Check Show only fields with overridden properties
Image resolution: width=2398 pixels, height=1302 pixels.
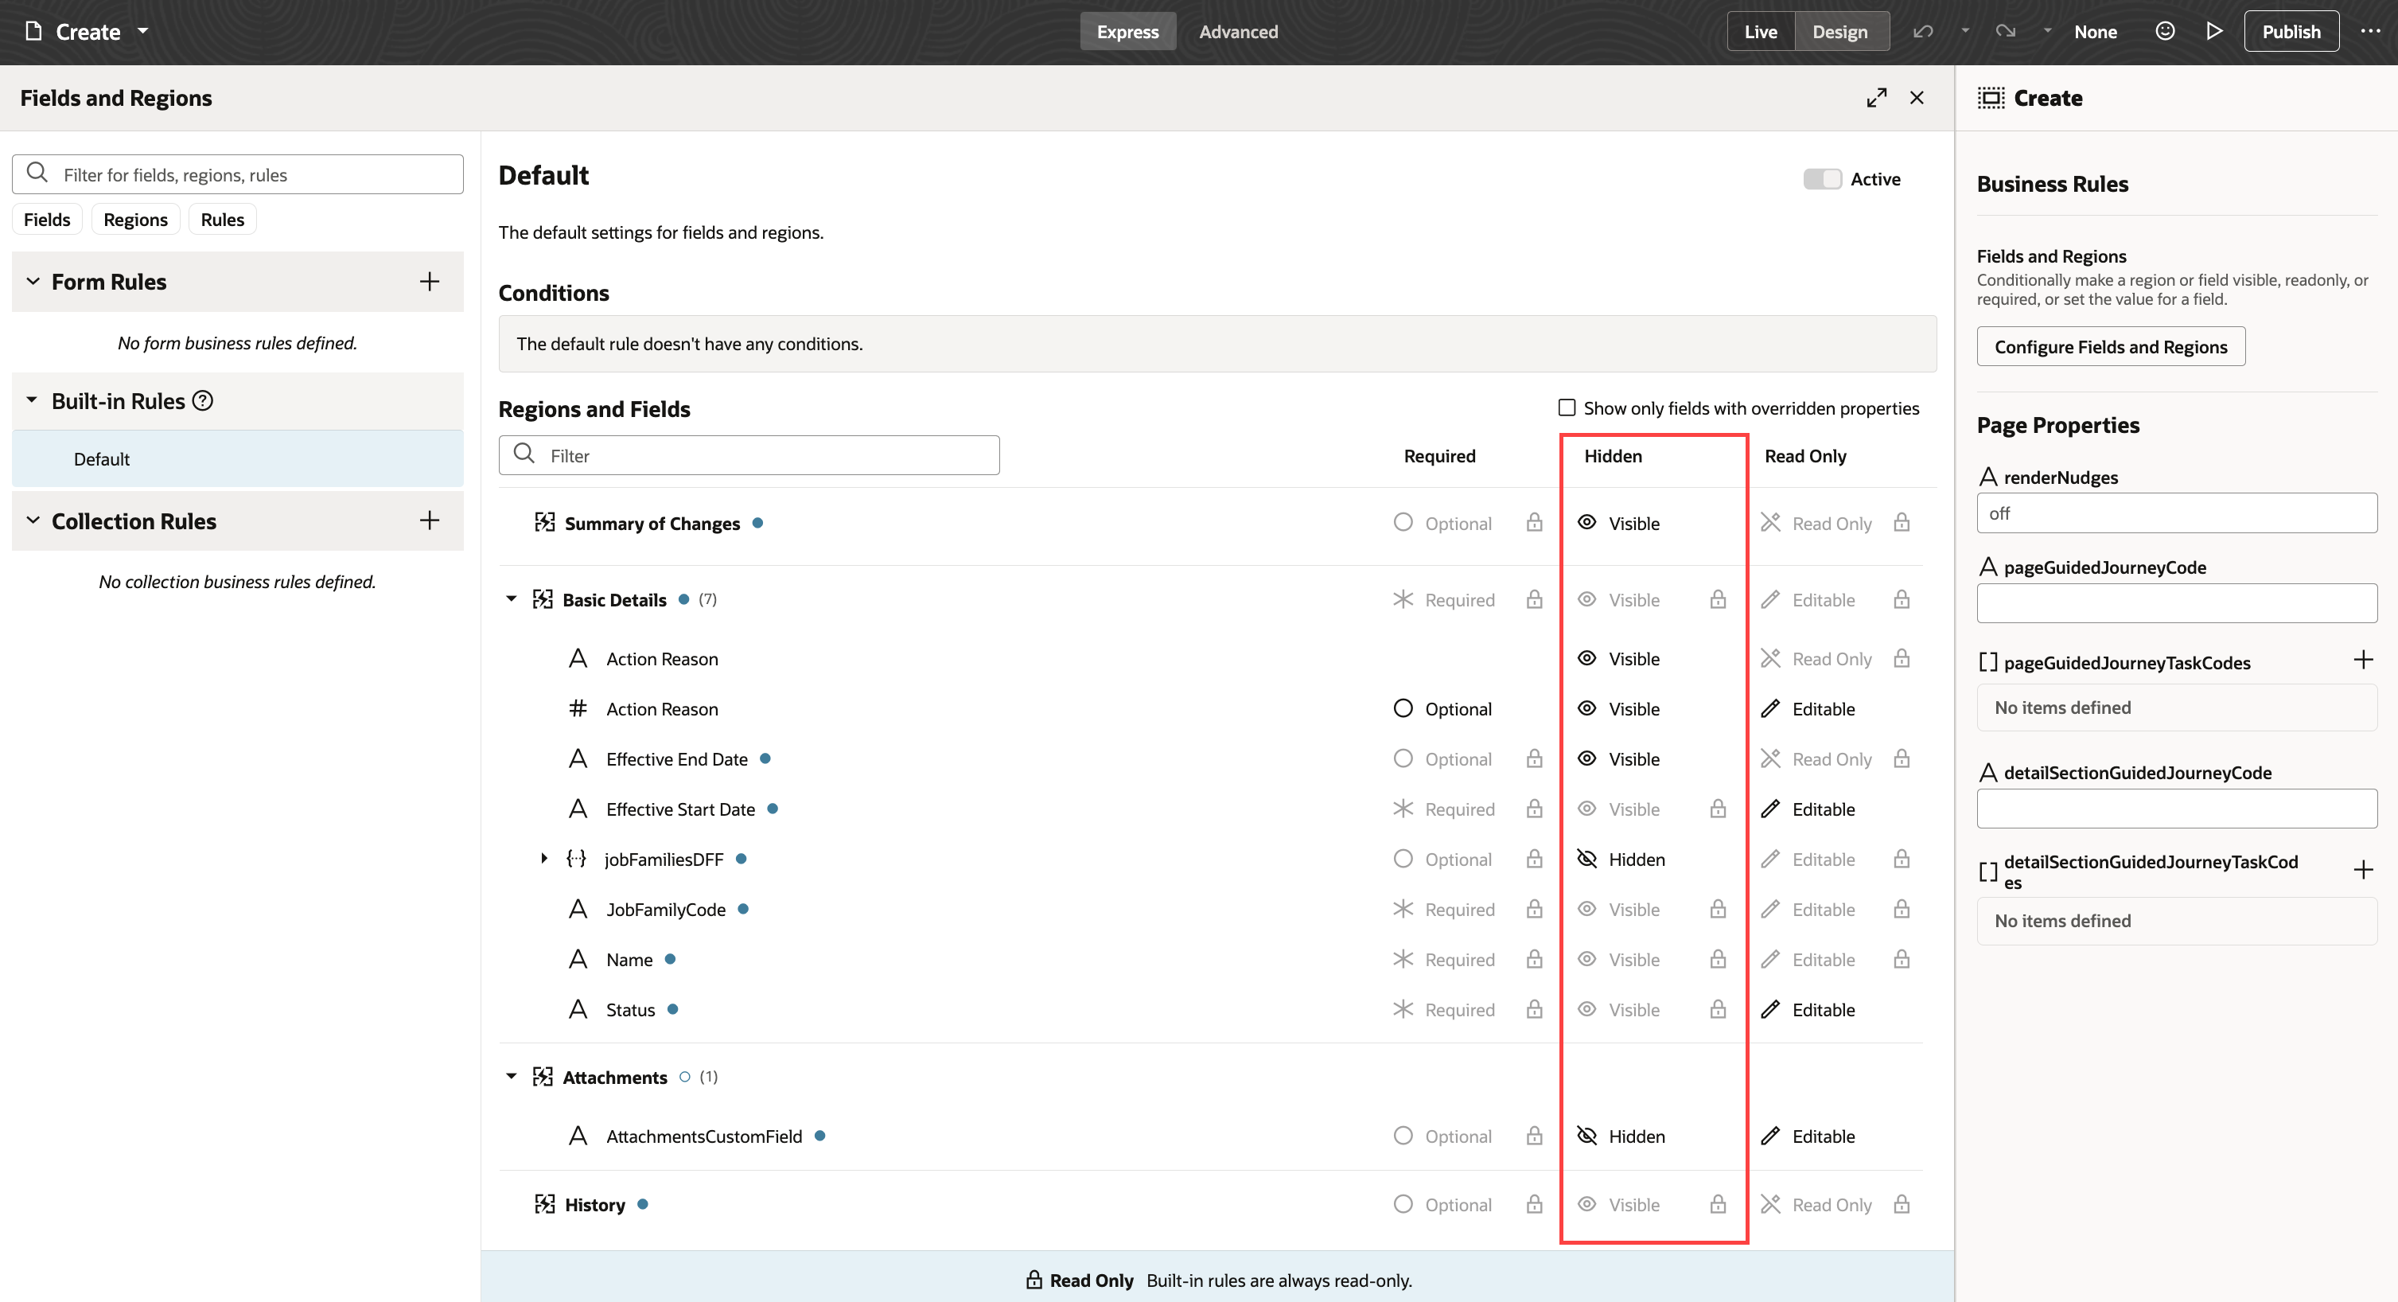[1567, 407]
